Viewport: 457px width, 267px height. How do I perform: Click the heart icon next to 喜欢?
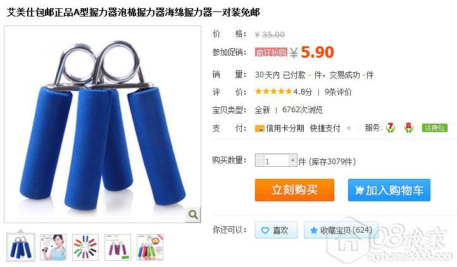265,230
